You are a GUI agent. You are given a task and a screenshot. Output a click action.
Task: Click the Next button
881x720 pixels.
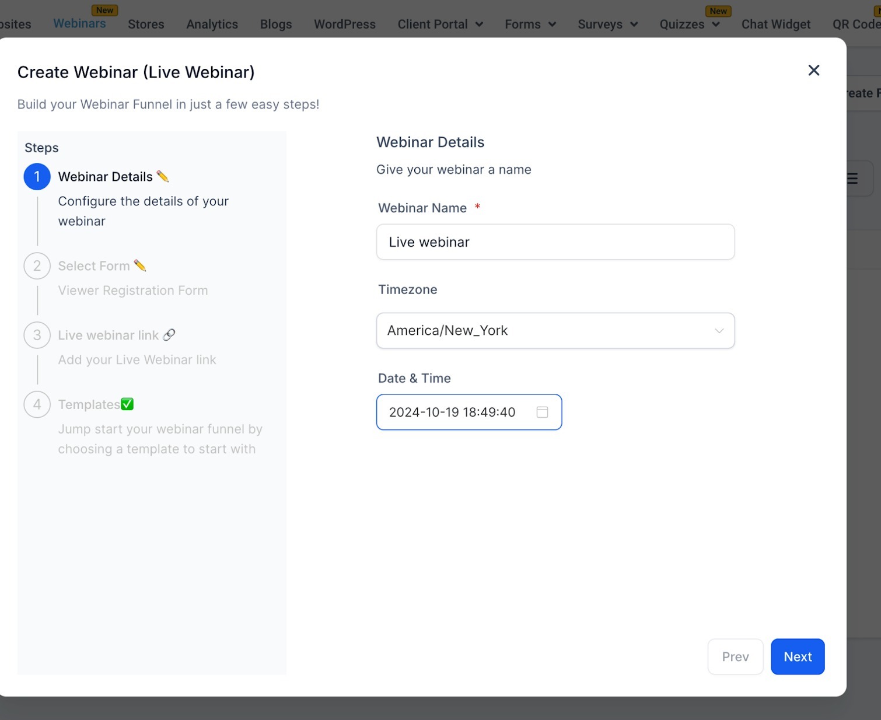(x=798, y=657)
